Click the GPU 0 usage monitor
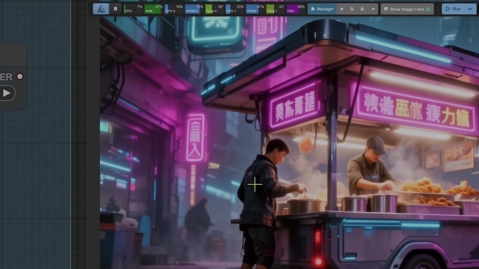Screen dimensions: 479x269 coord(174,9)
